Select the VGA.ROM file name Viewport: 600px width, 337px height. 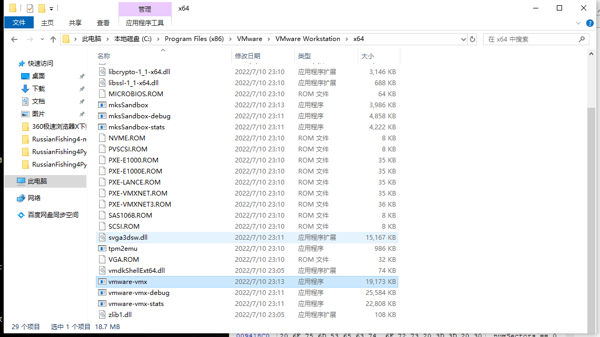coord(124,259)
